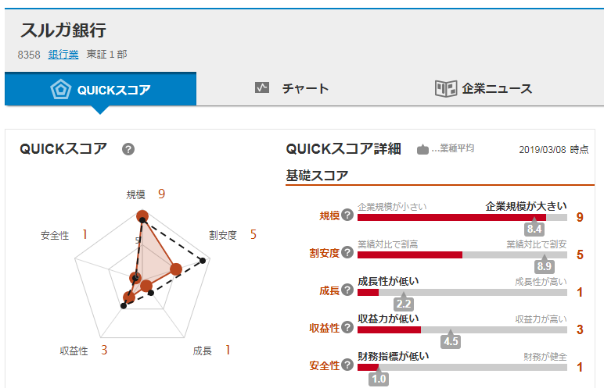Image resolution: width=604 pixels, height=388 pixels.
Task: Click the 4.5 industry average marker
Action: tap(451, 340)
